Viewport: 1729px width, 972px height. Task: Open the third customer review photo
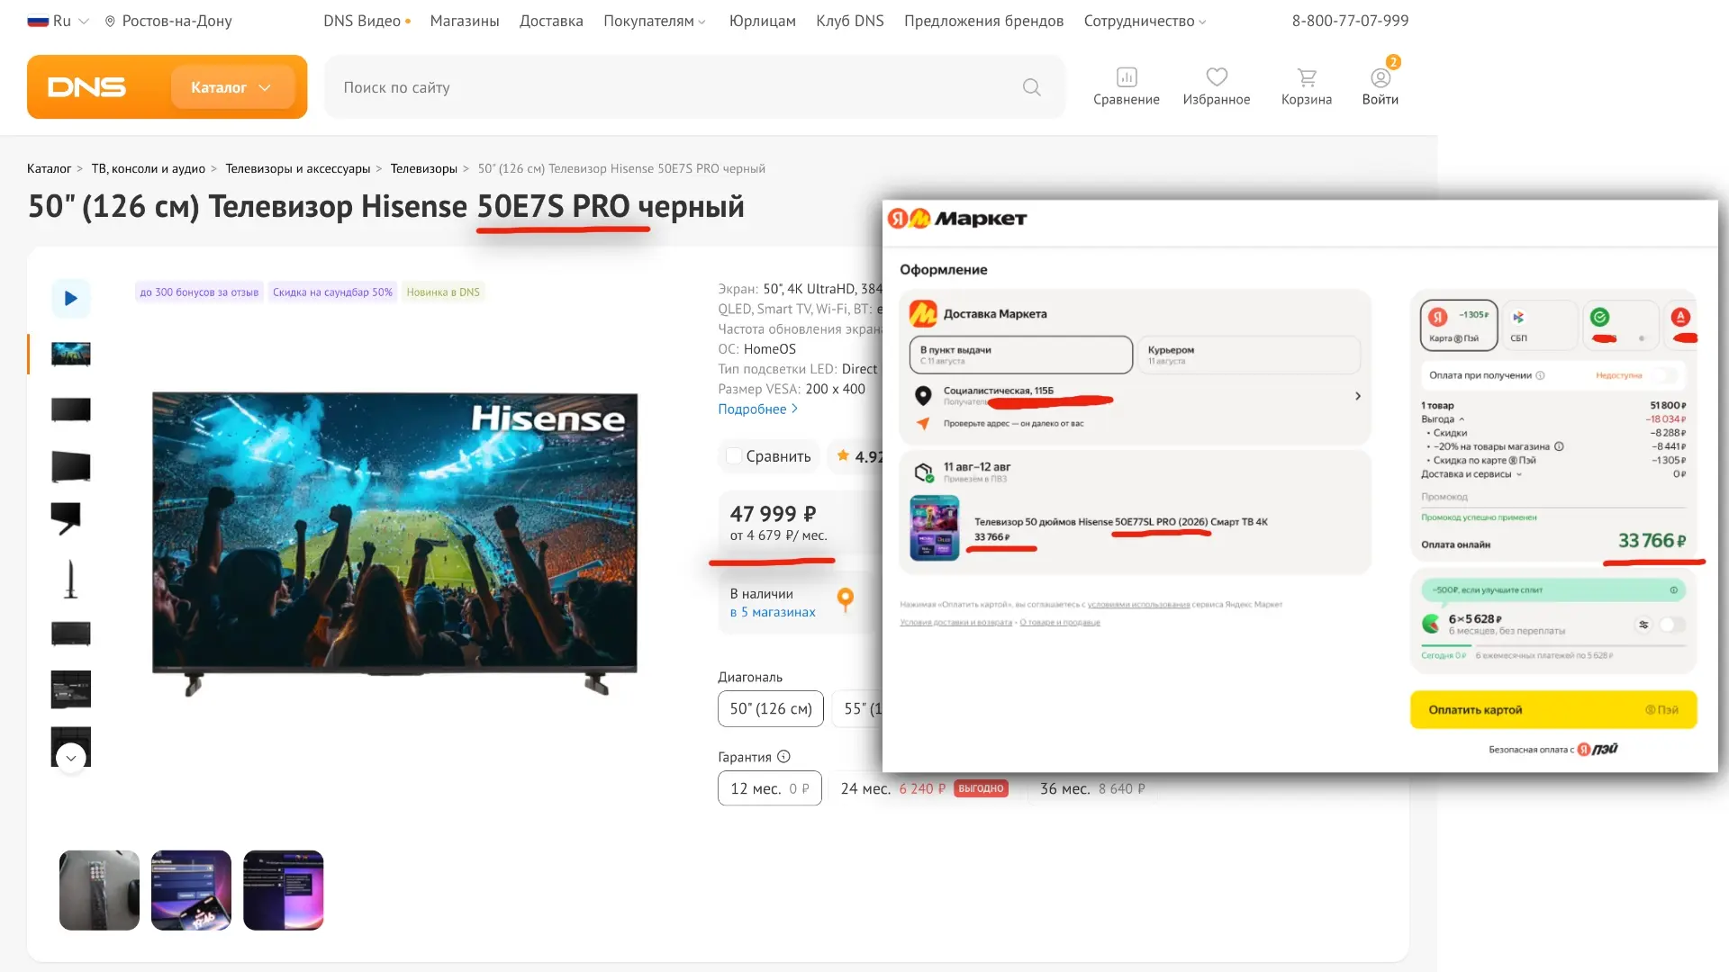(x=283, y=890)
